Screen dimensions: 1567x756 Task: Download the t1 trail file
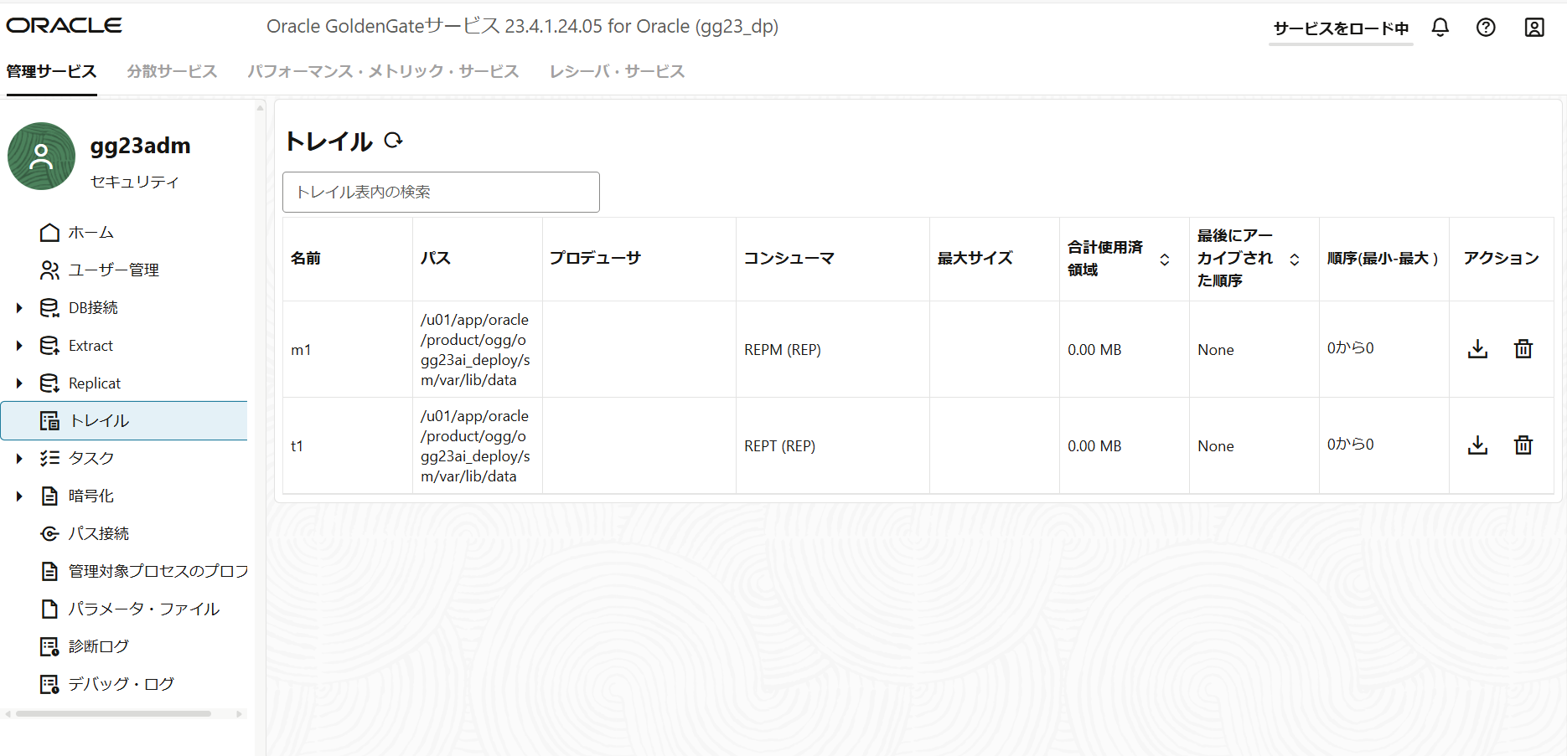[x=1477, y=445]
